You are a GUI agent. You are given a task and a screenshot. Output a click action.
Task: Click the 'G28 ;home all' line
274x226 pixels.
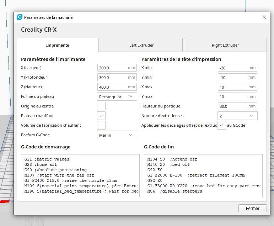[x=41, y=164]
